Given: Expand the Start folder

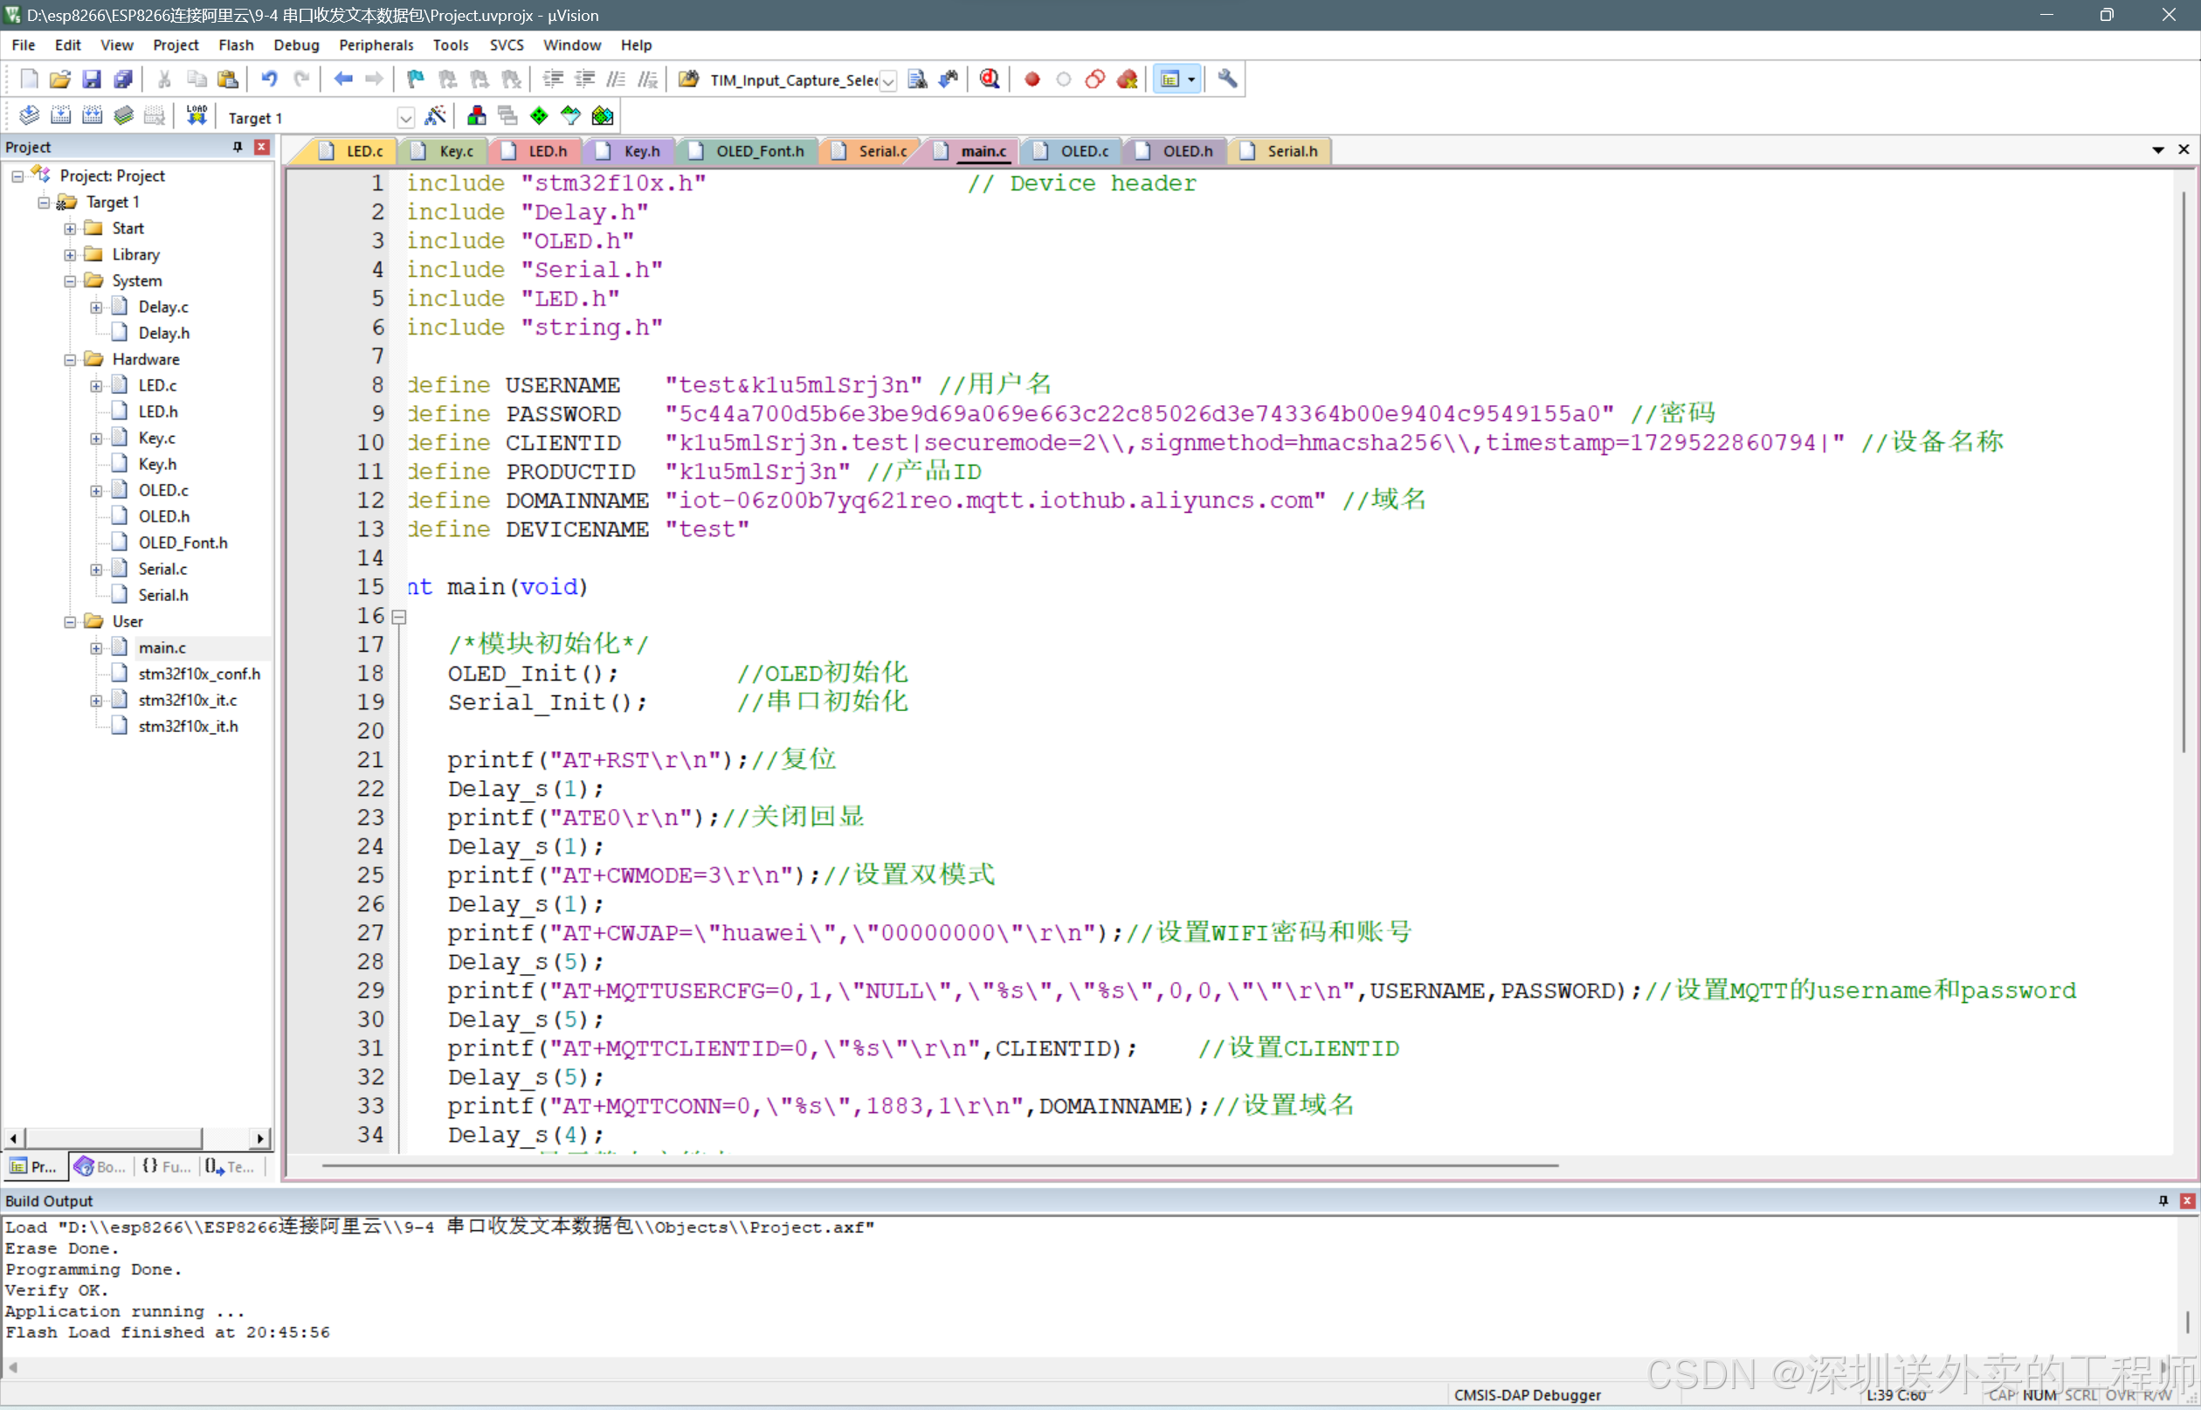Looking at the screenshot, I should (70, 229).
